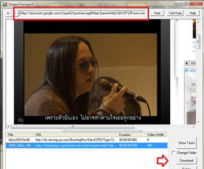Click the ds.serving-sys.com URL cell
Image resolution: width=204 pixels, height=169 pixels.
point(76,140)
